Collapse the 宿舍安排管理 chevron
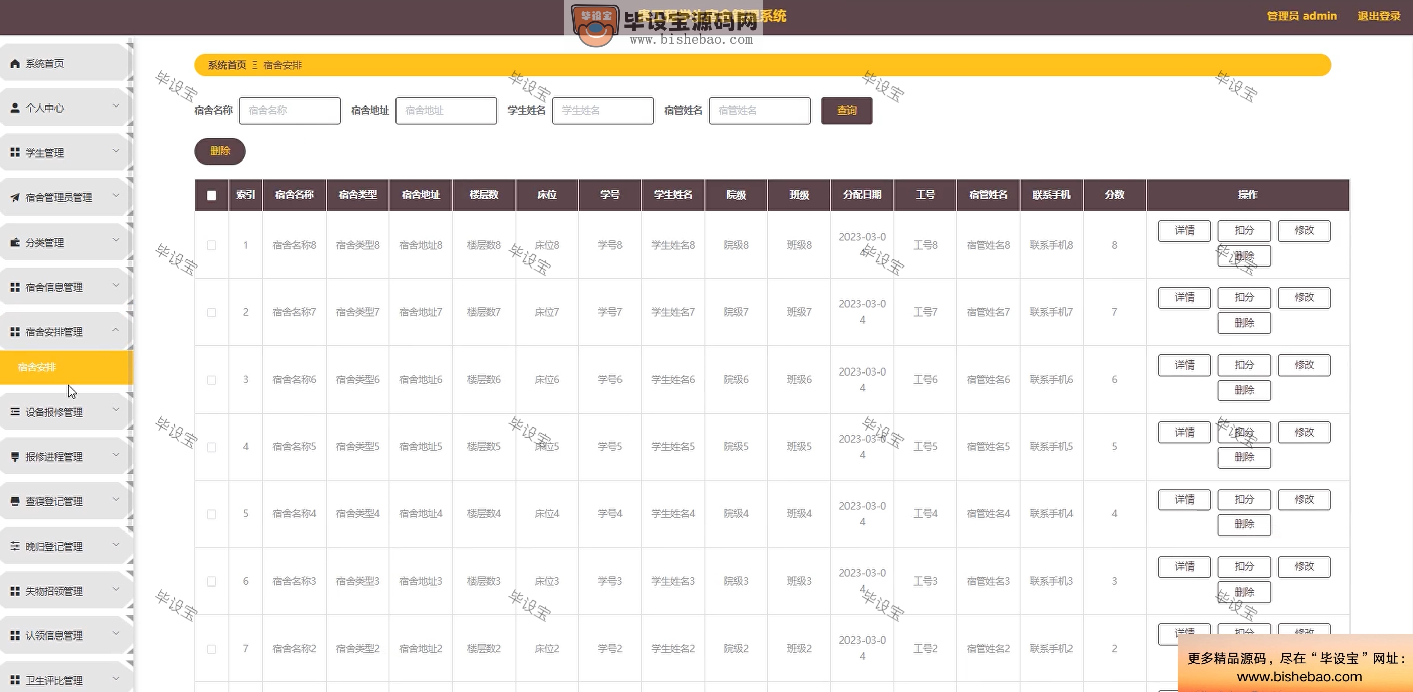The image size is (1413, 692). [x=116, y=329]
